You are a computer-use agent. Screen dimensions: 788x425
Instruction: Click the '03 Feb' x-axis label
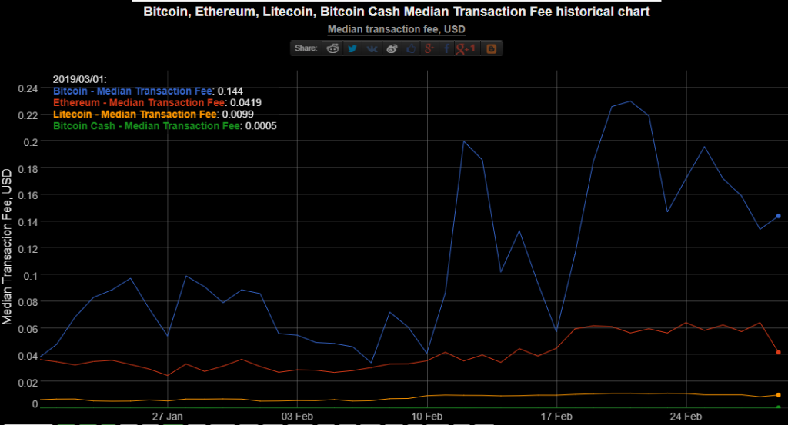pyautogui.click(x=297, y=416)
